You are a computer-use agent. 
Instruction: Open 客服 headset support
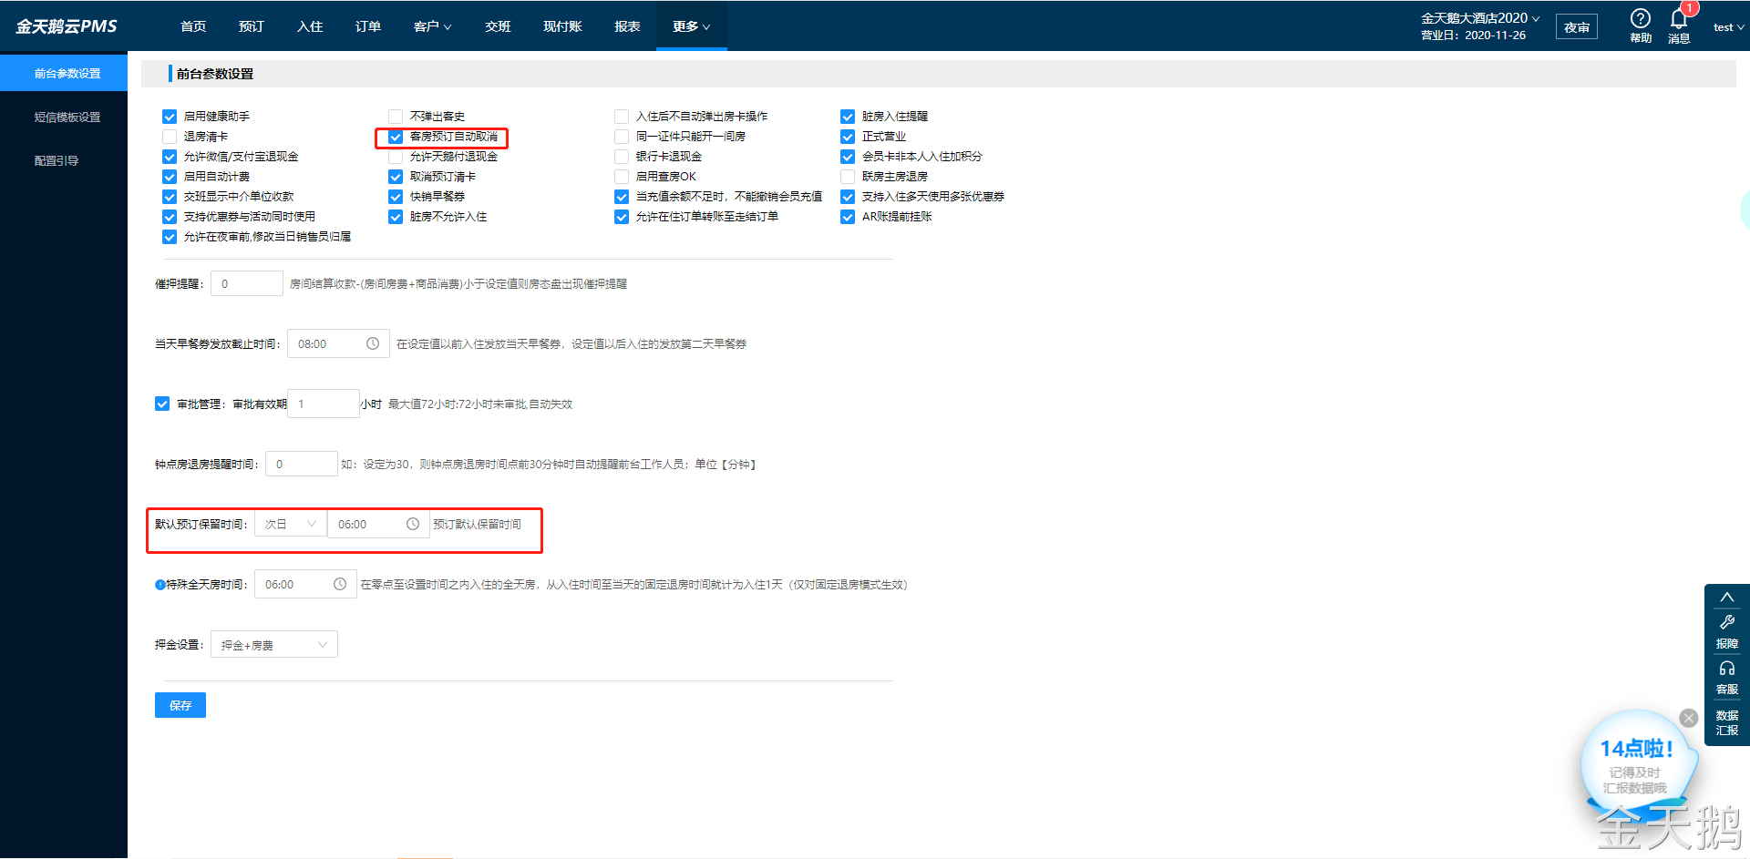point(1726,678)
